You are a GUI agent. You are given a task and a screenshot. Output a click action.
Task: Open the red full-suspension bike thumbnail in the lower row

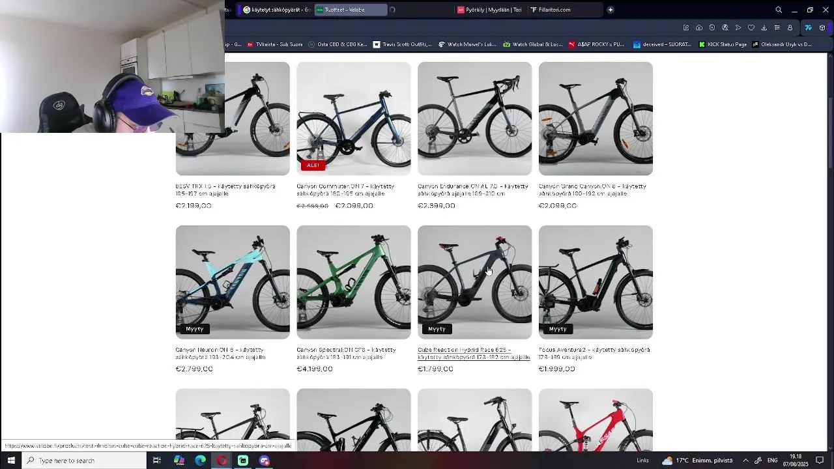(596, 420)
